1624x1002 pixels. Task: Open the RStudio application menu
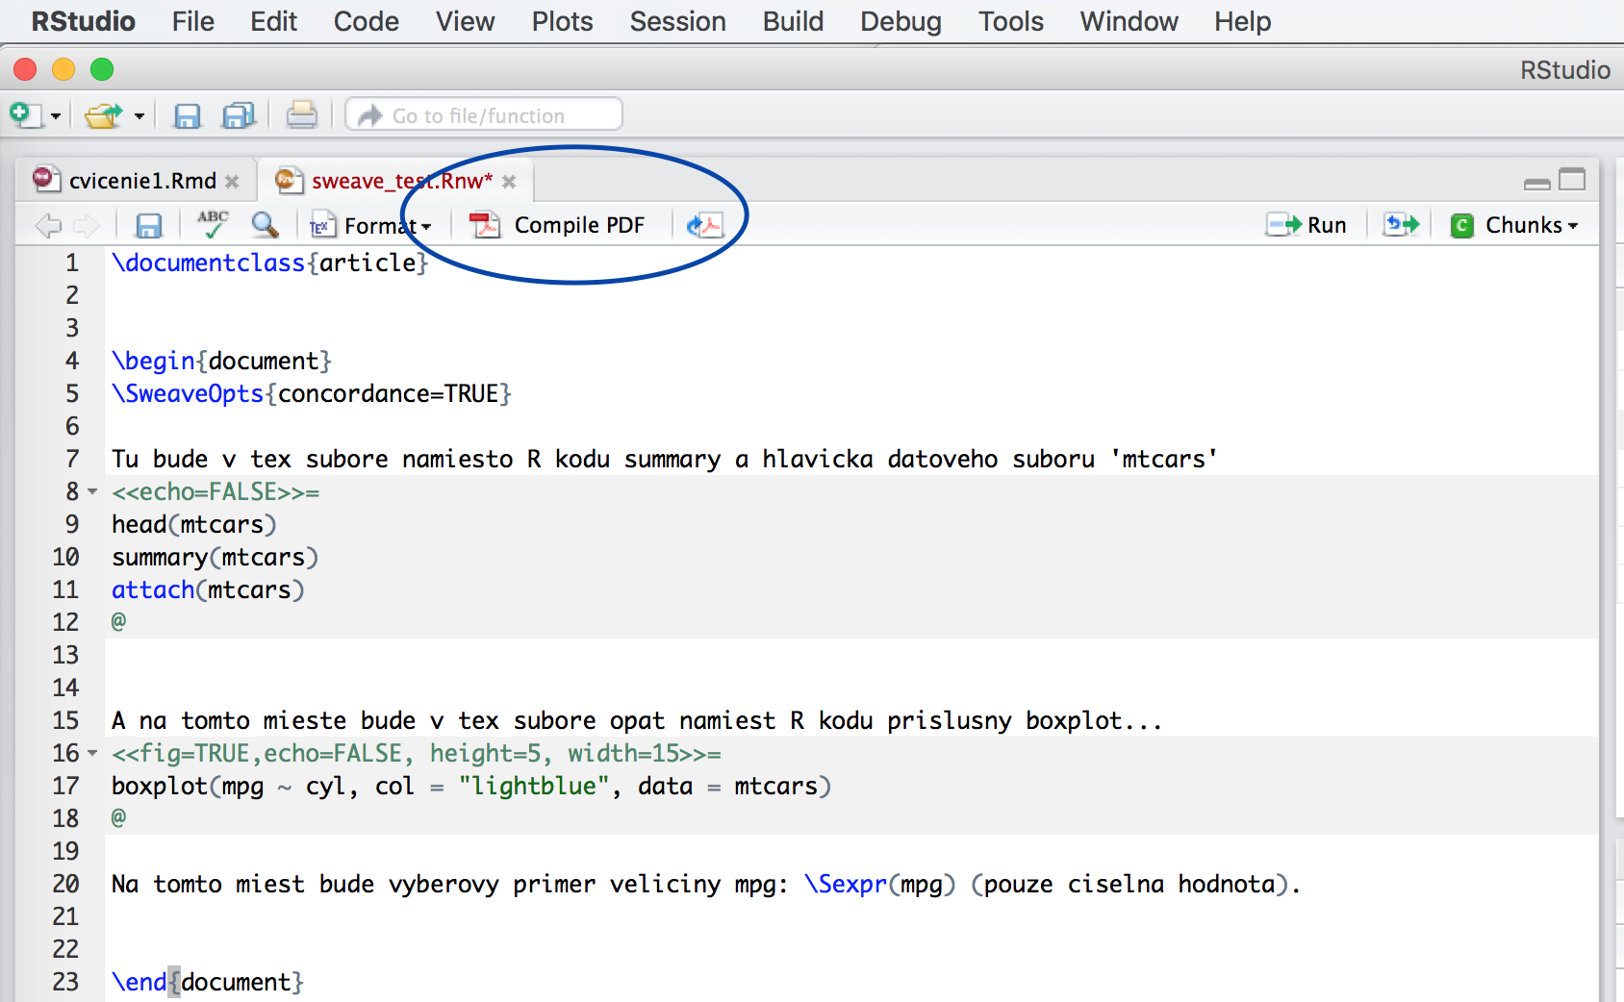84,21
